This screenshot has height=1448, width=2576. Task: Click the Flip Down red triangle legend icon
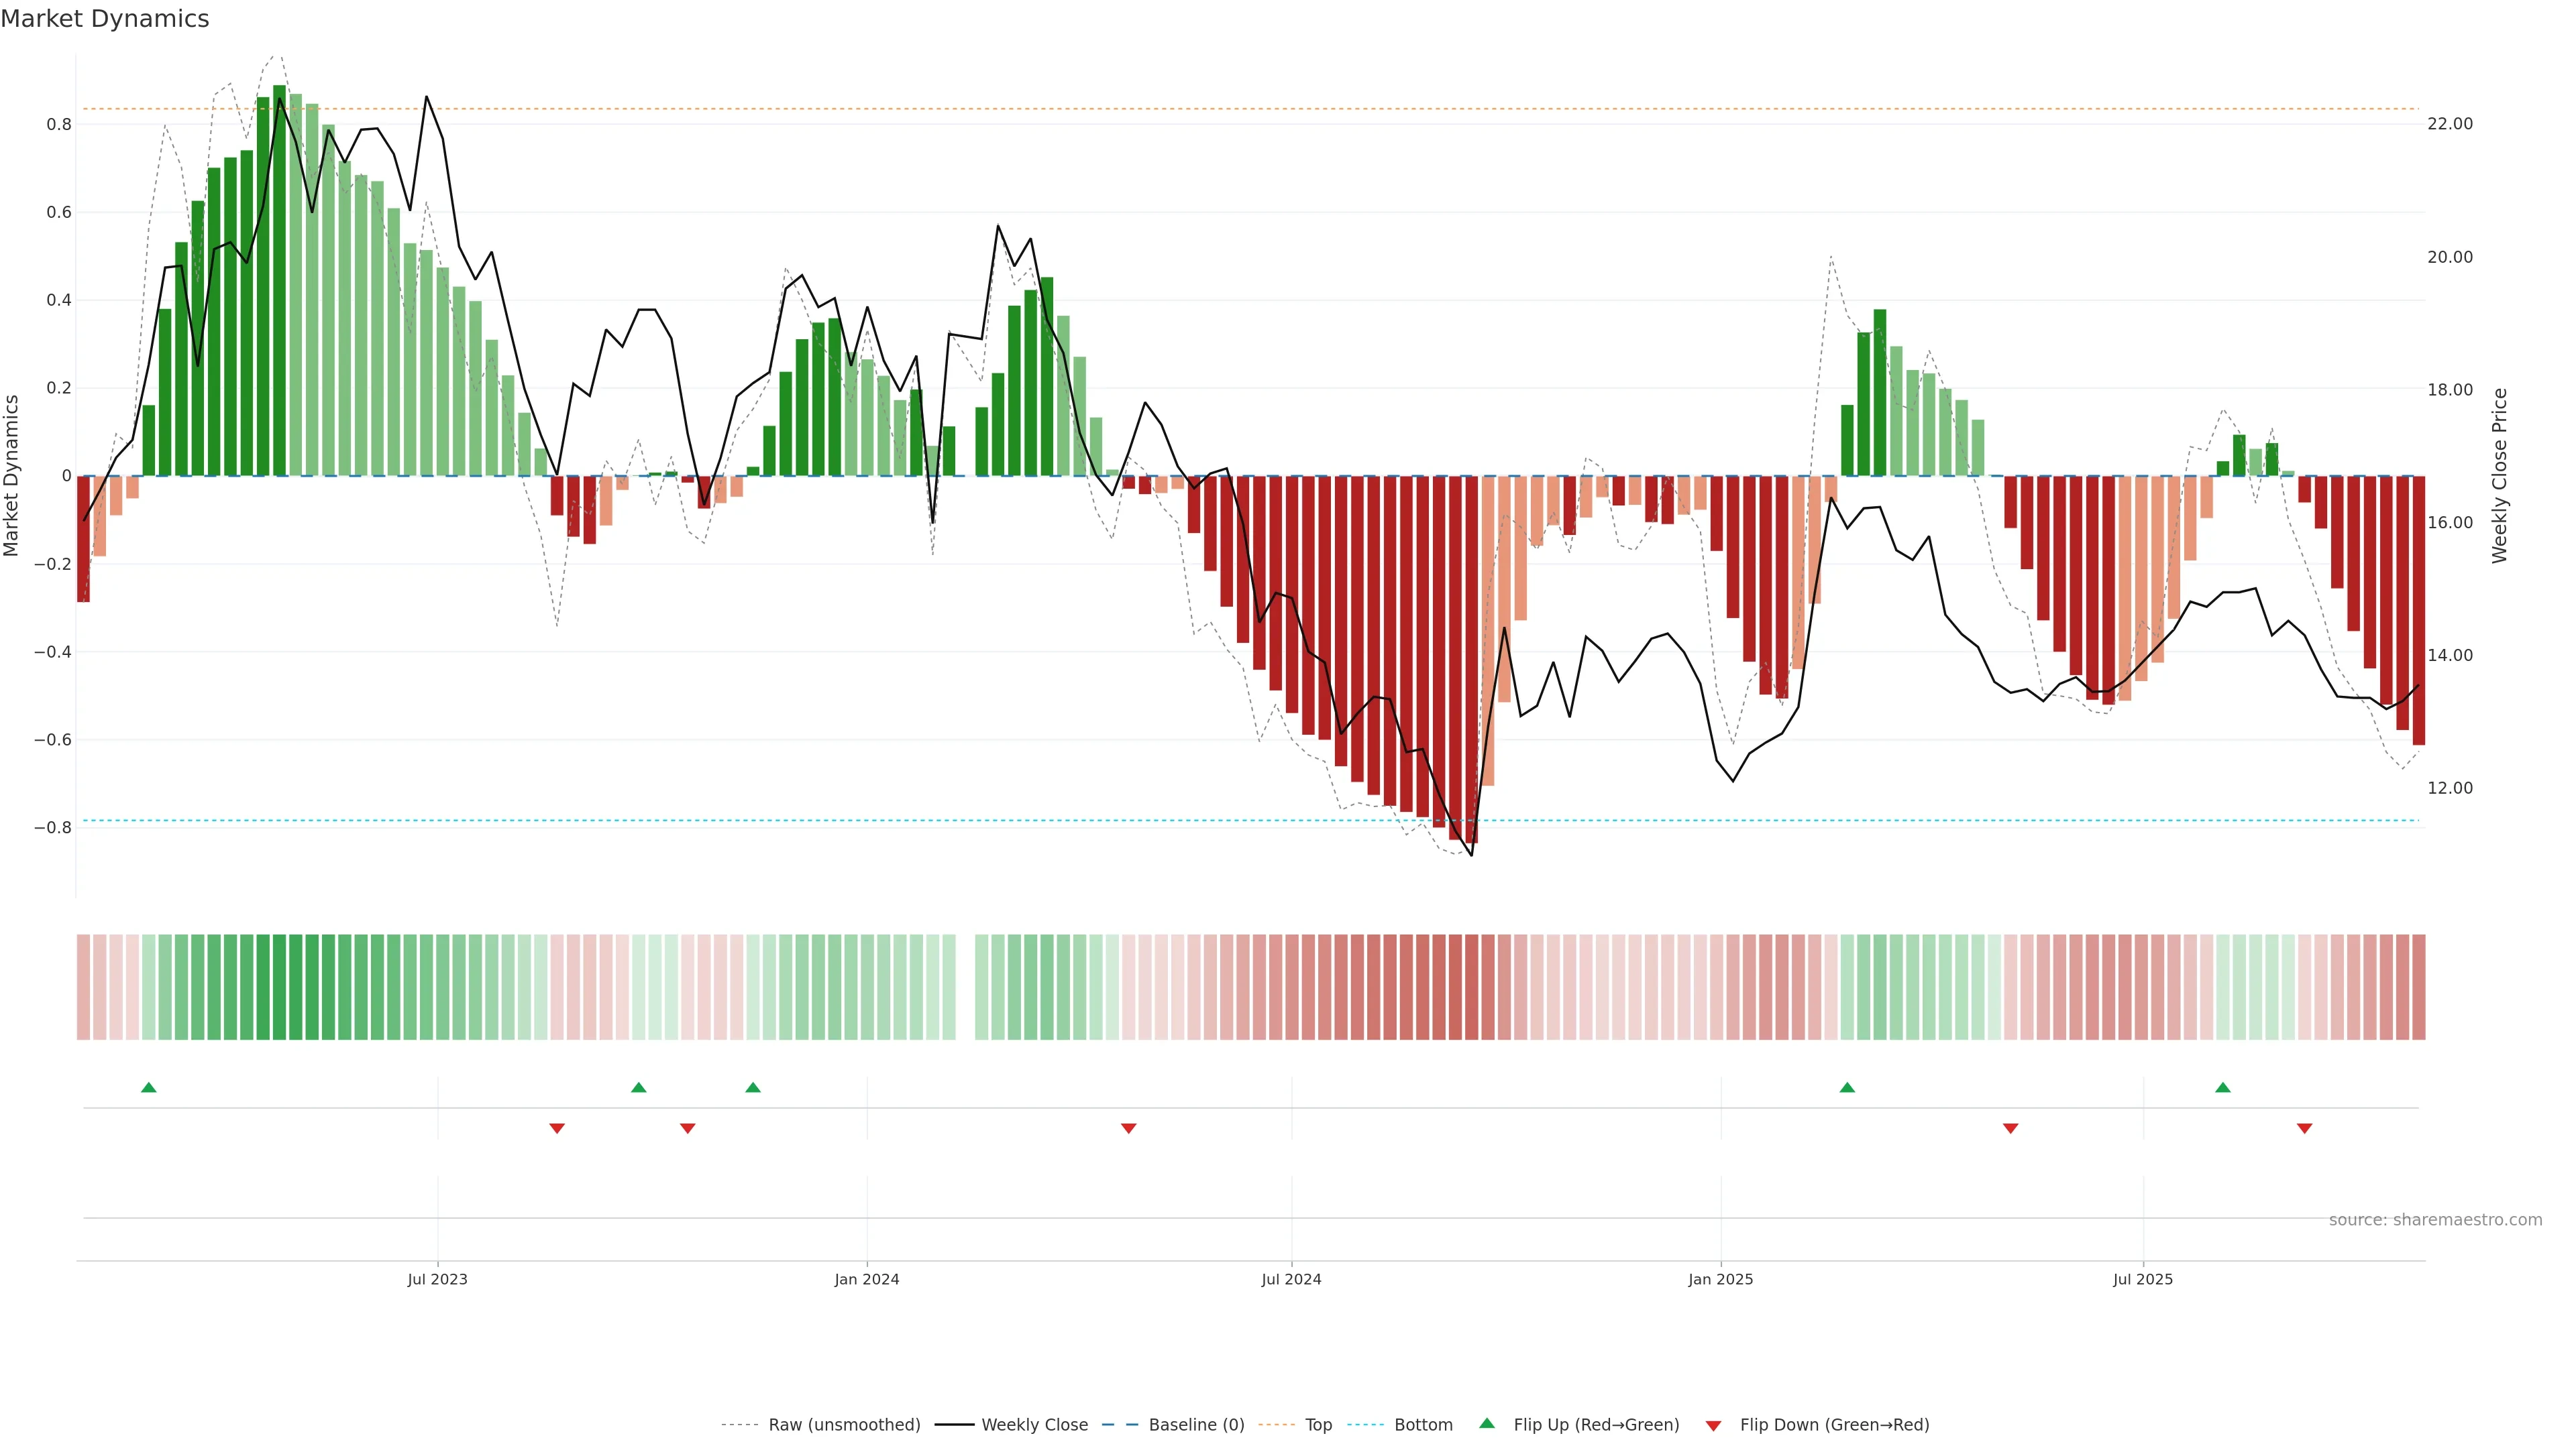click(1713, 1425)
